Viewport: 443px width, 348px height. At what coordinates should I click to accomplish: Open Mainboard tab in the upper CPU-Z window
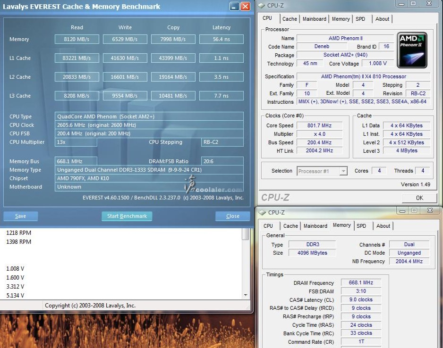pyautogui.click(x=314, y=19)
